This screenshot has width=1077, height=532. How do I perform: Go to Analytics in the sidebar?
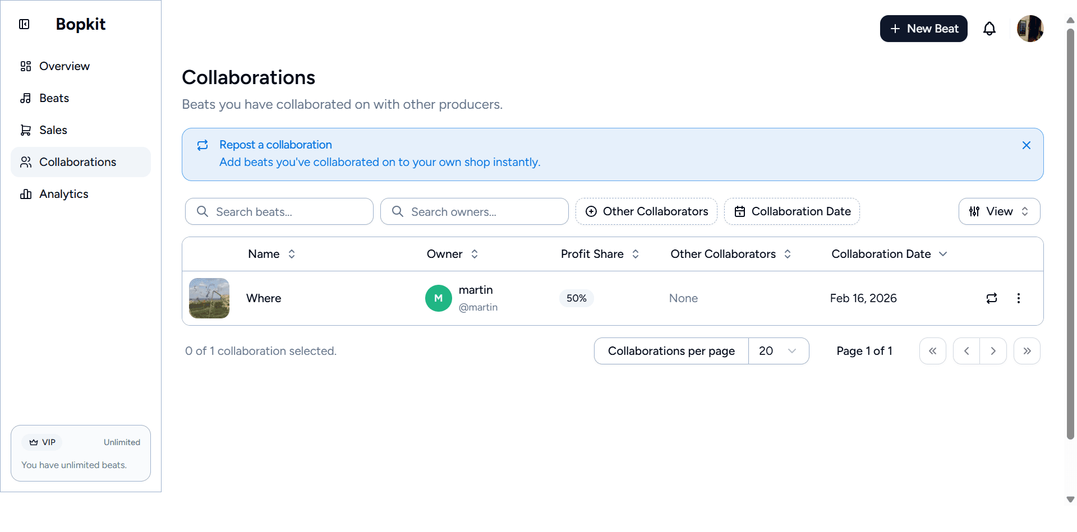tap(63, 193)
